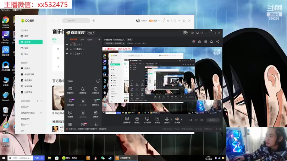The image size is (287, 161).
Task: Open the notification bell in streaming app
Action: tap(211, 42)
